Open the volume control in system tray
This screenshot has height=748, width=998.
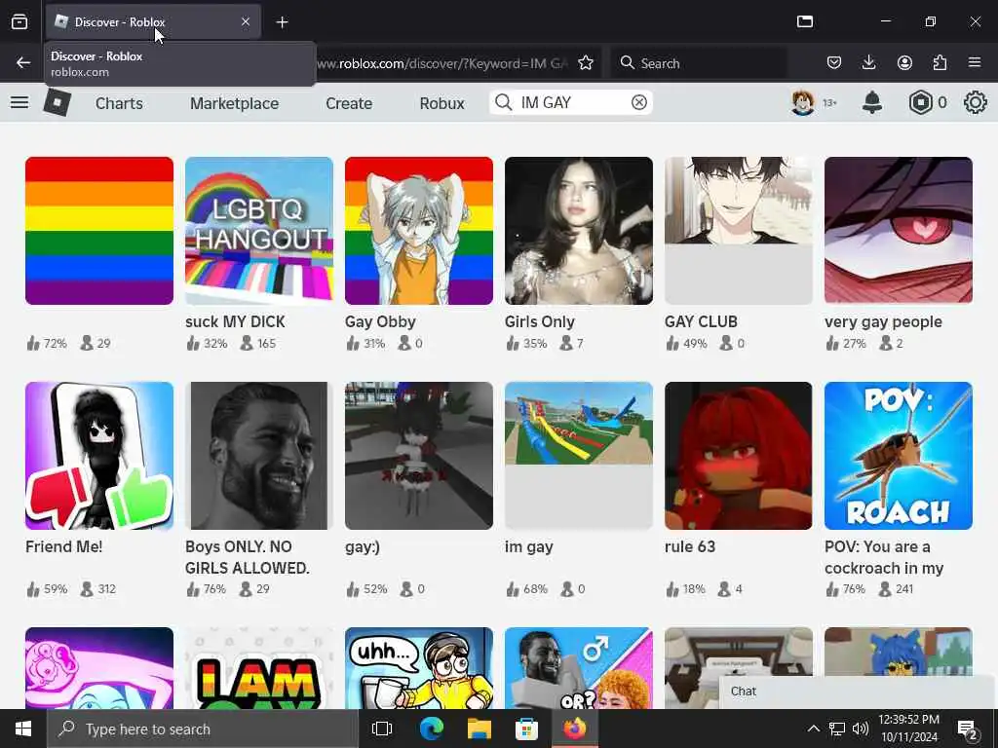tap(861, 729)
